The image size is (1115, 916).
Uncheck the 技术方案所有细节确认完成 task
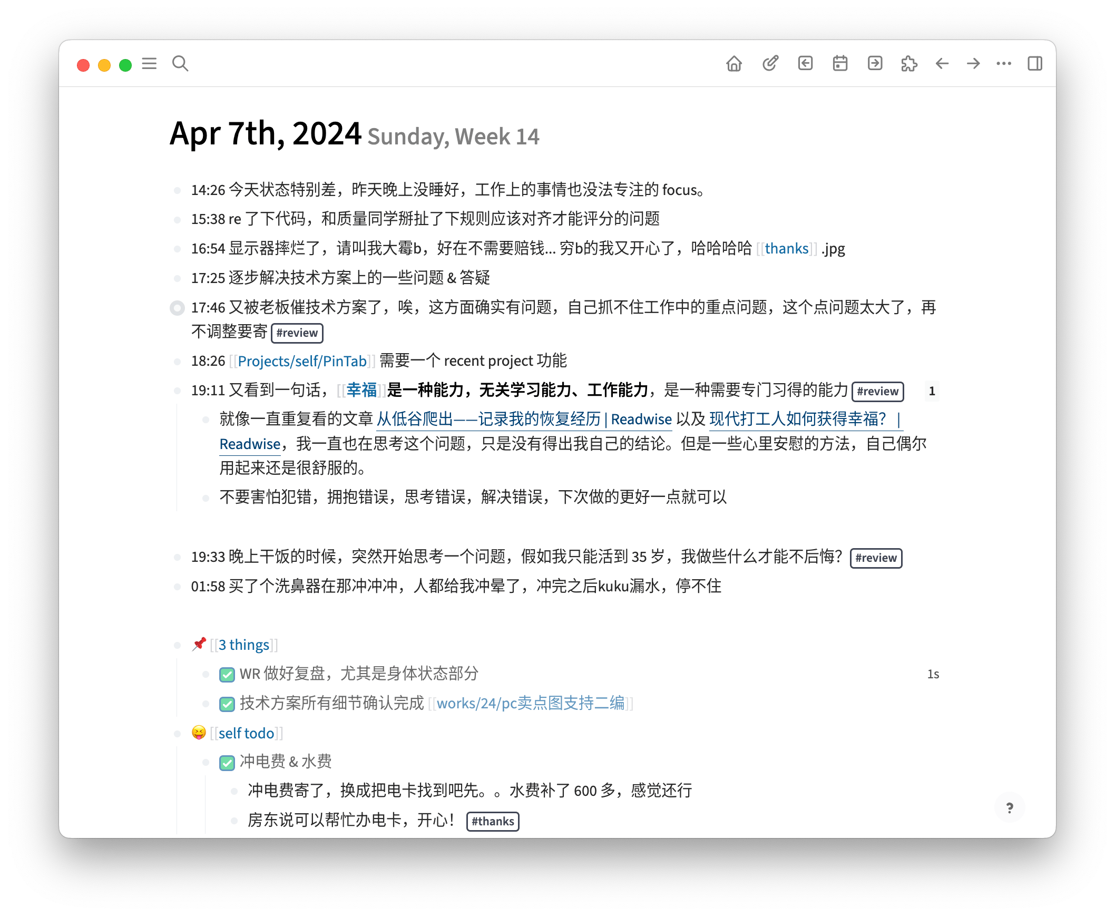click(x=227, y=704)
